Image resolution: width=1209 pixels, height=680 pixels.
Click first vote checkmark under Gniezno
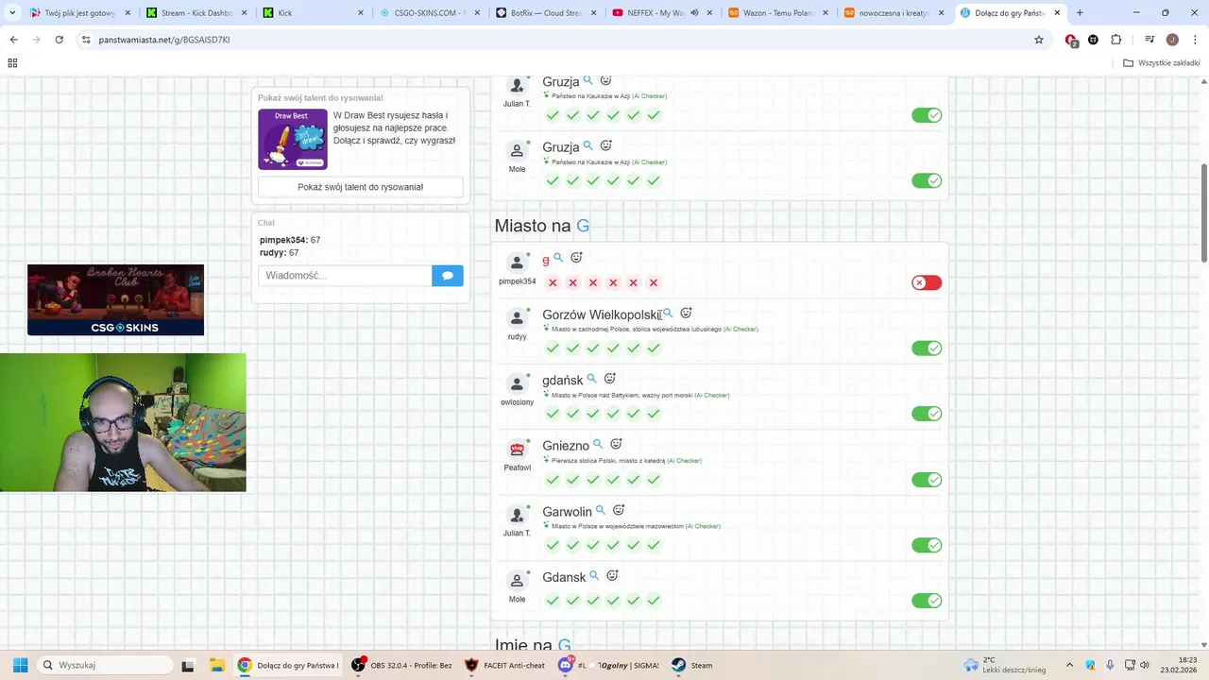click(553, 480)
